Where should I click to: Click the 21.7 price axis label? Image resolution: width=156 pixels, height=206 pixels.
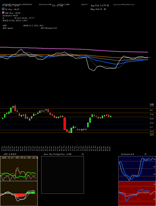click(x=152, y=127)
